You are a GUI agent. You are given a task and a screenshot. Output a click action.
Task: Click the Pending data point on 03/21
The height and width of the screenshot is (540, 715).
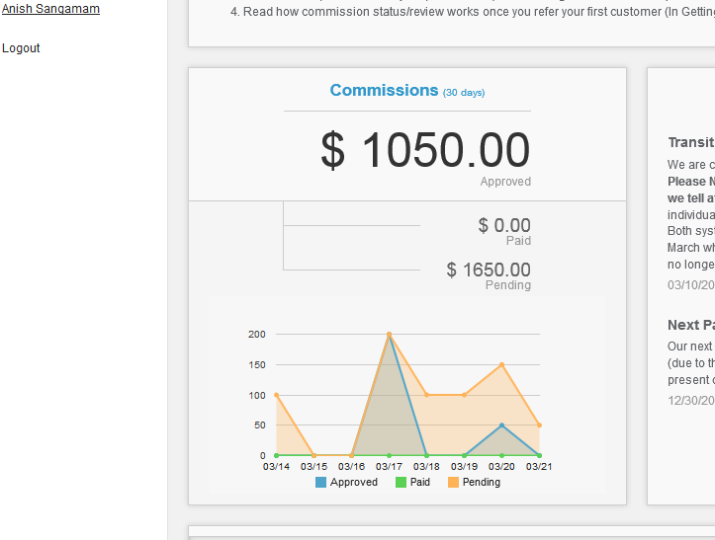coord(539,425)
